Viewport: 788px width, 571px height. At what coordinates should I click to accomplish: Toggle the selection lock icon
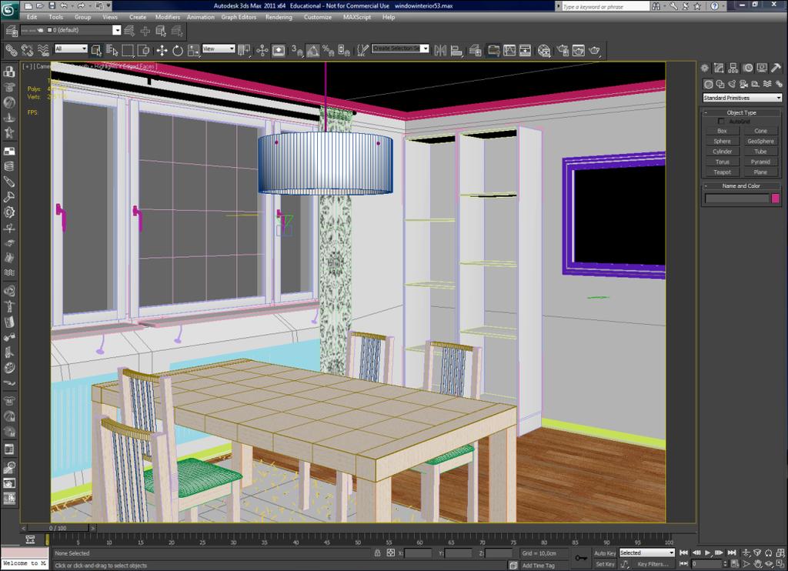[377, 553]
